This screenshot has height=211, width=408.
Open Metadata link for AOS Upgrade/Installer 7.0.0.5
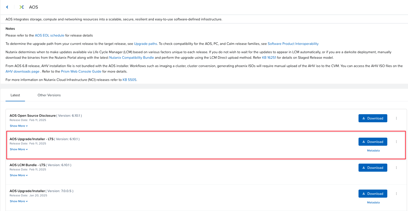[x=373, y=202]
